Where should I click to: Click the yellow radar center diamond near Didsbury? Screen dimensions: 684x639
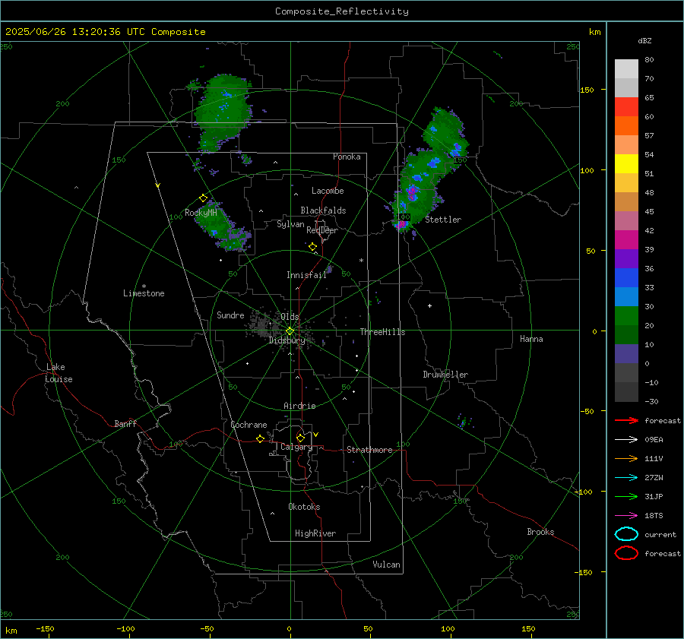[x=290, y=331]
